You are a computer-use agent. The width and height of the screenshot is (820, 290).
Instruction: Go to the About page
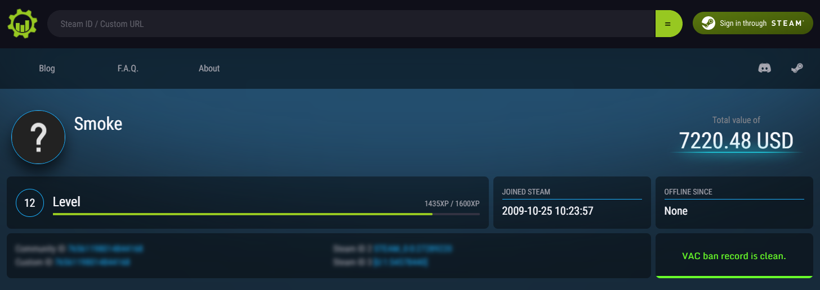(209, 69)
